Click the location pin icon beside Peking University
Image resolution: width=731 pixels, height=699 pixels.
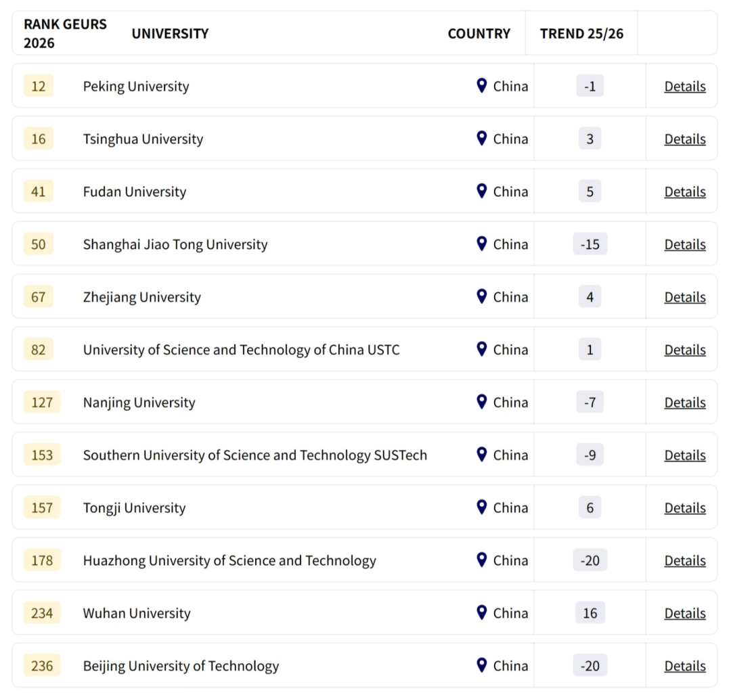tap(481, 86)
